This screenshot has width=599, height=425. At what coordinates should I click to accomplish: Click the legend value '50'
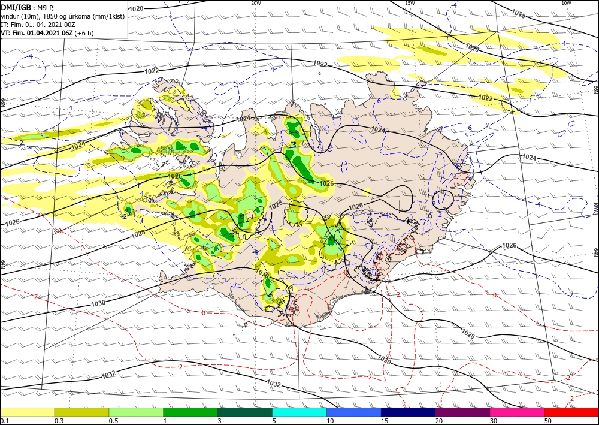(548, 421)
